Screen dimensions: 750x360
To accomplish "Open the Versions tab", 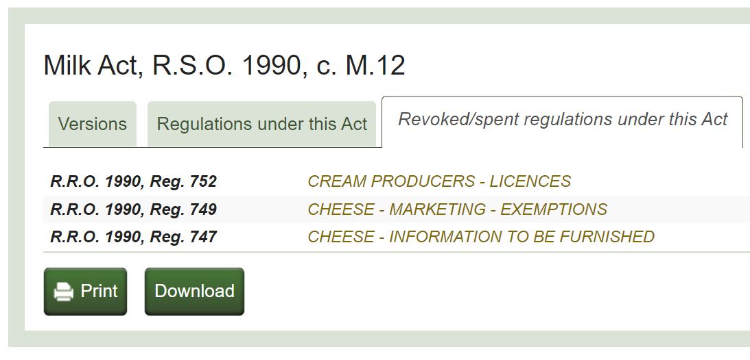I will [x=93, y=124].
